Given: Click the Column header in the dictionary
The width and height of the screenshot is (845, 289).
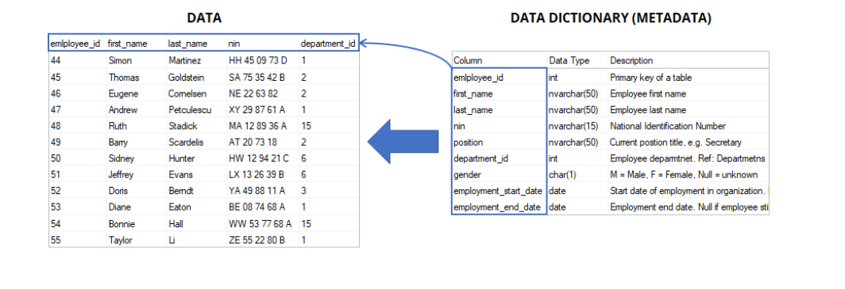Looking at the screenshot, I should (468, 61).
